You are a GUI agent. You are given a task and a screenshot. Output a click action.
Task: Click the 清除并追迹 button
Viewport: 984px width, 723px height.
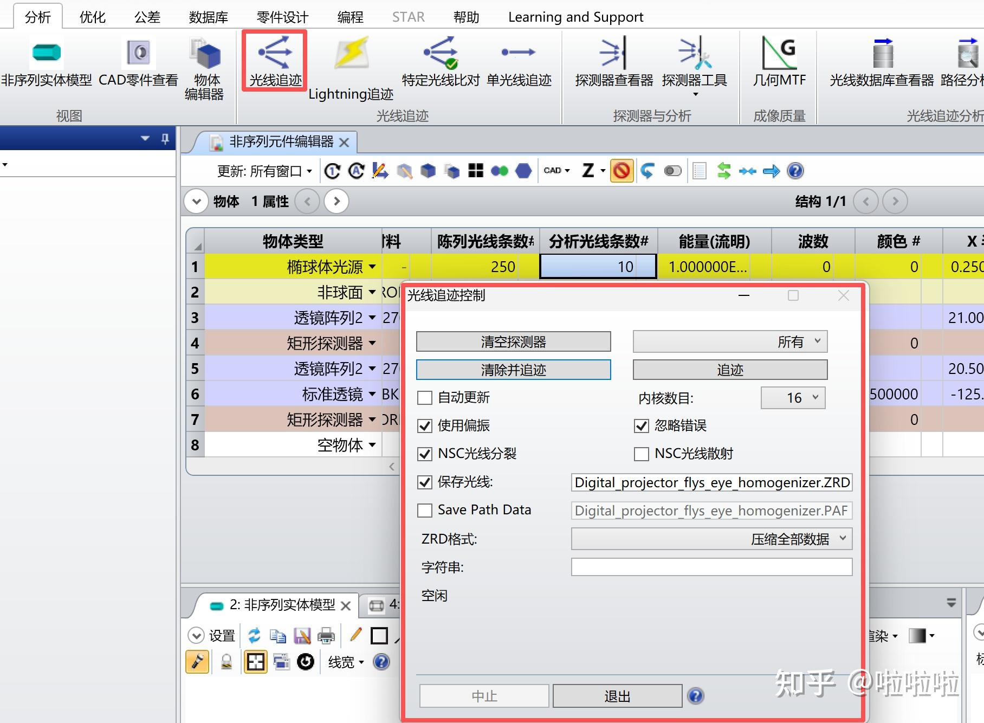click(513, 369)
